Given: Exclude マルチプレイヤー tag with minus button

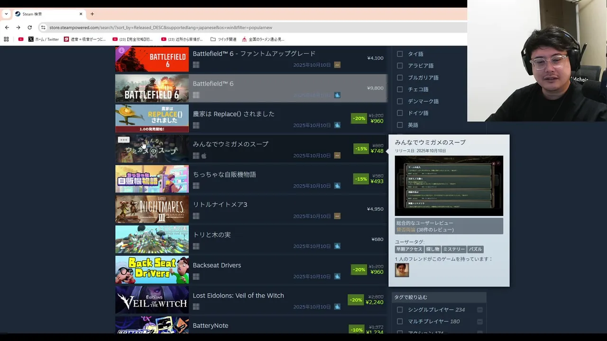Looking at the screenshot, I should [480, 322].
